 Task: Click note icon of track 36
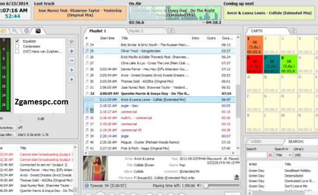click(x=87, y=118)
